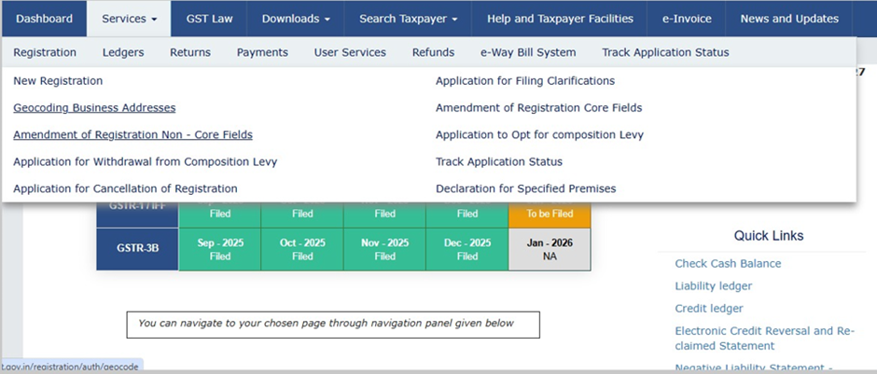Open the e-Way Bill System tab
The width and height of the screenshot is (877, 374).
[528, 52]
